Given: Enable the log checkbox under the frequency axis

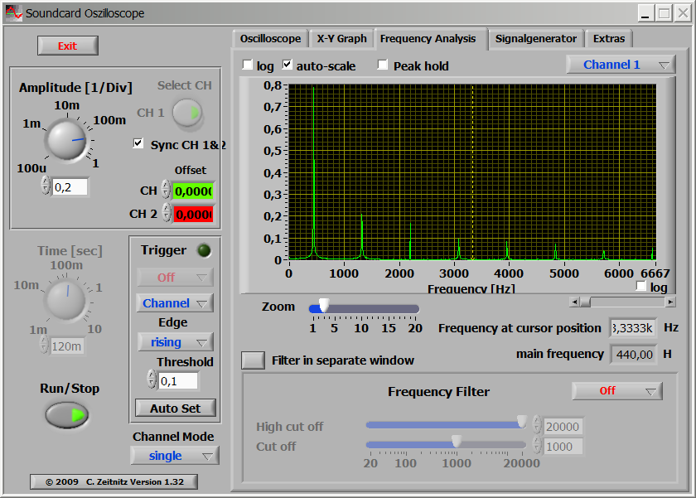Looking at the screenshot, I should coord(641,286).
